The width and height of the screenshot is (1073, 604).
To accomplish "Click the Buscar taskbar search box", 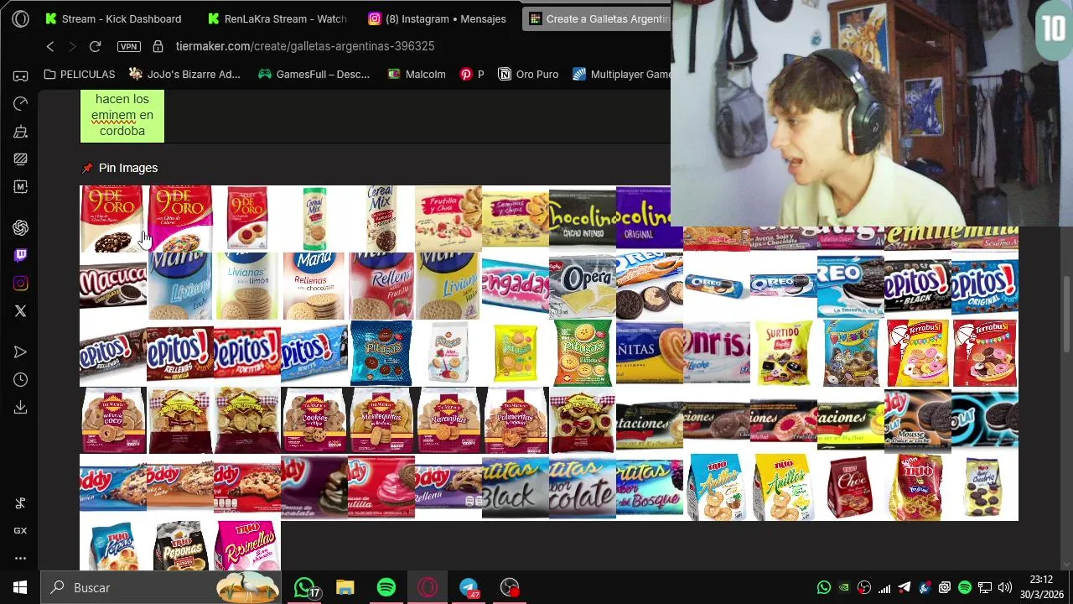I will (x=162, y=587).
